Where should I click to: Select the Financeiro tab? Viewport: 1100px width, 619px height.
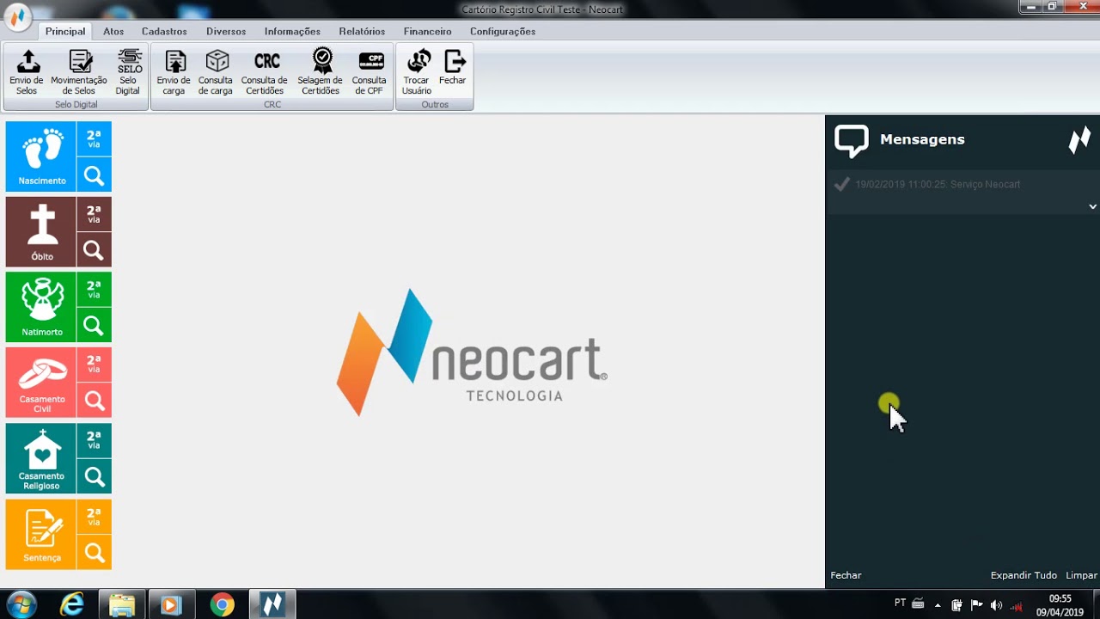click(x=427, y=31)
